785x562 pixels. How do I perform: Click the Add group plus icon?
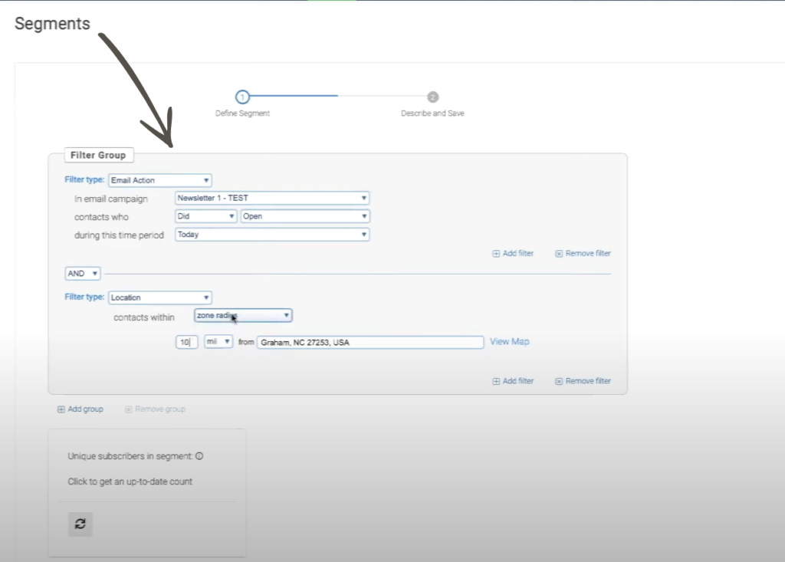[x=61, y=409]
